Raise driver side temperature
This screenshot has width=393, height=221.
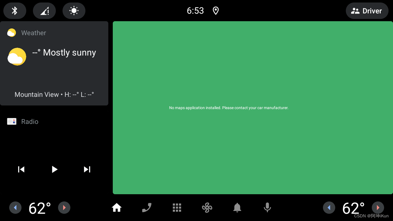pos(64,208)
